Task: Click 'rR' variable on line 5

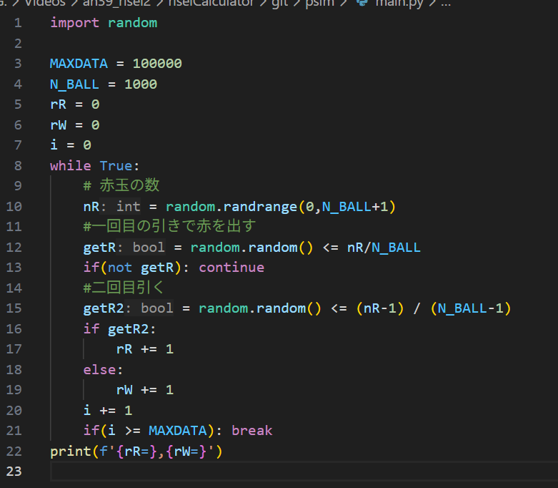Action: point(58,104)
